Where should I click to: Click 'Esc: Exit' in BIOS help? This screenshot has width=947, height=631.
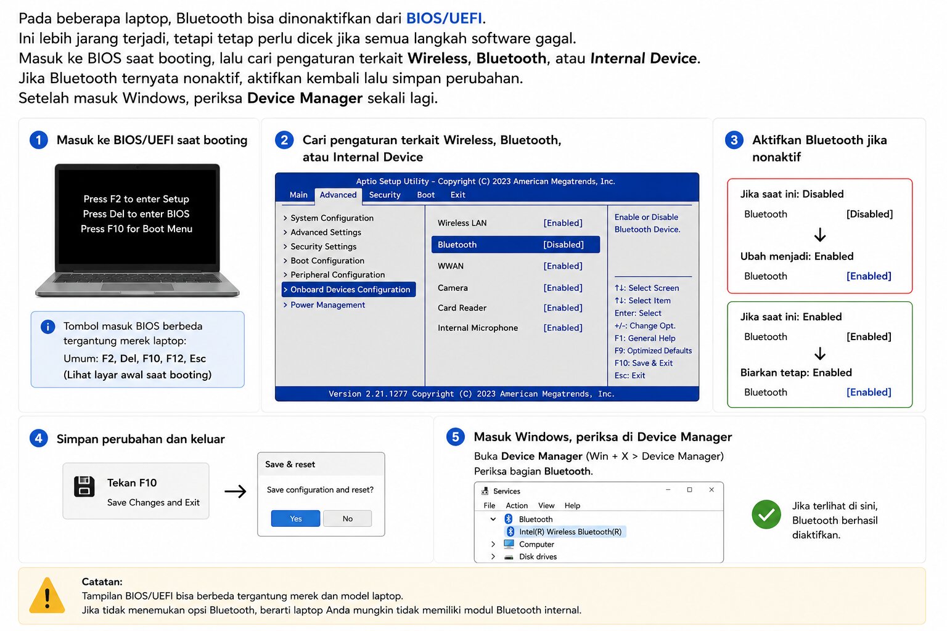tap(629, 375)
